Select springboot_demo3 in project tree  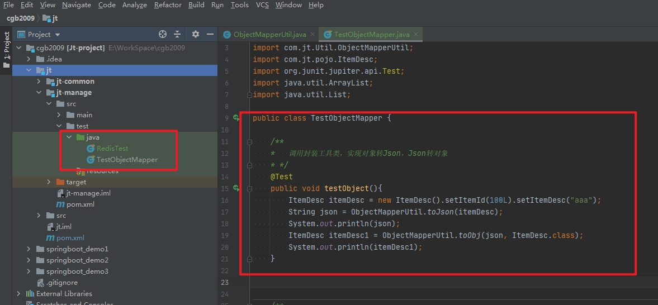coord(77,271)
